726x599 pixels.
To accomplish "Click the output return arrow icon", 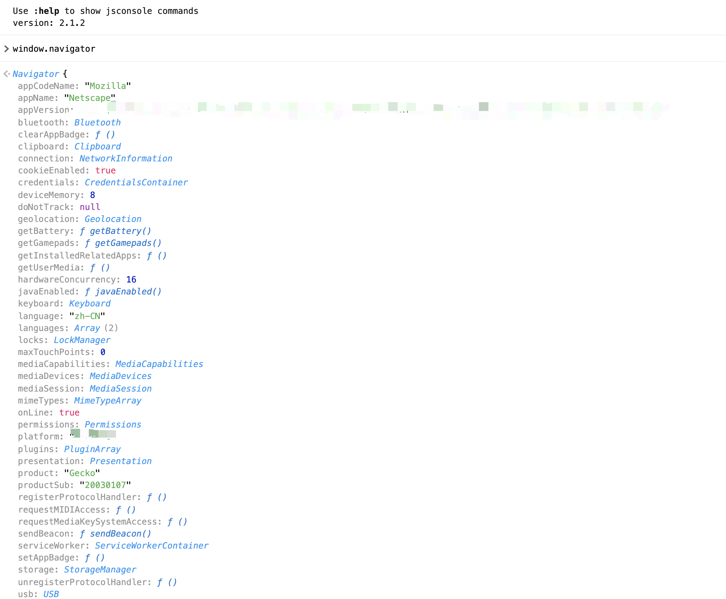I will tap(6, 74).
